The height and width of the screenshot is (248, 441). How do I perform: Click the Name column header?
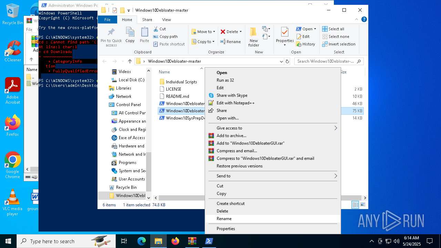click(x=164, y=72)
